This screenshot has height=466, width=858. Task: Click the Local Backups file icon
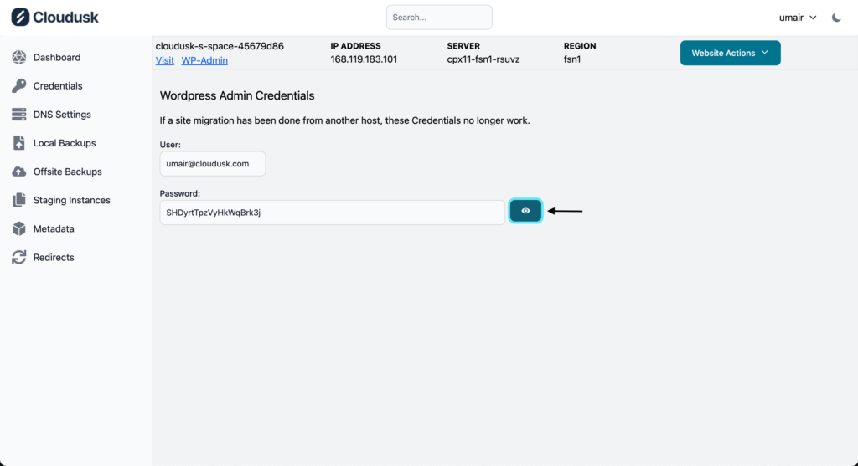19,143
